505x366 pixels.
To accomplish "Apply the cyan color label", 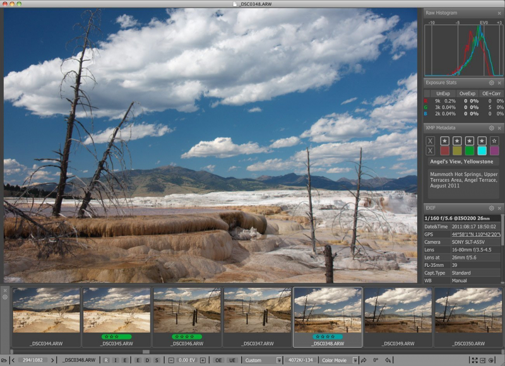I will pyautogui.click(x=482, y=151).
